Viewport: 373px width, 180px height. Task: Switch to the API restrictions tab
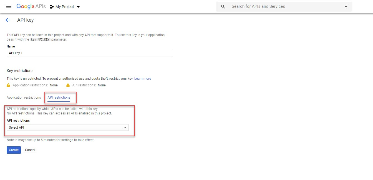click(59, 97)
